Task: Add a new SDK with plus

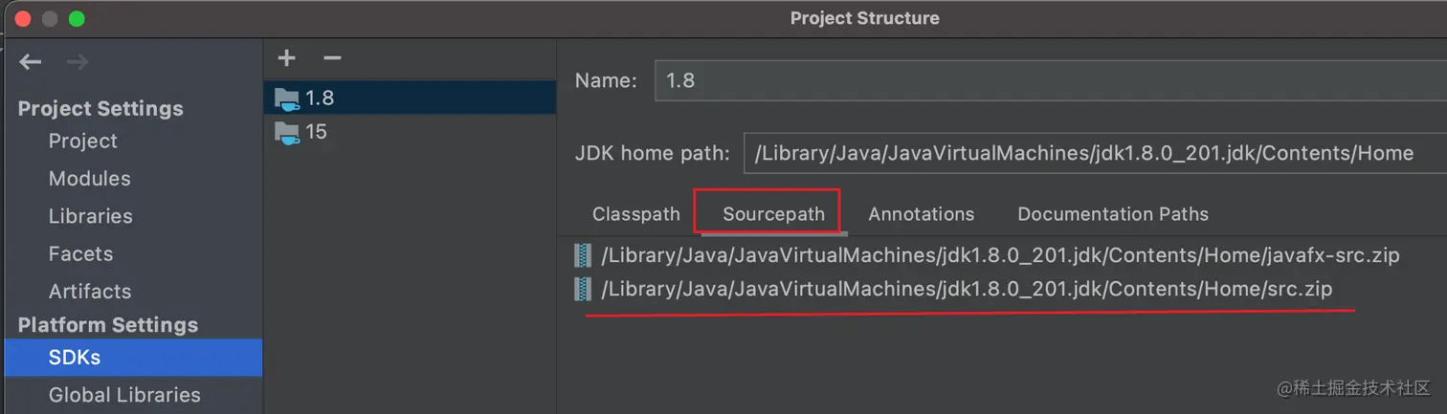Action: tap(286, 58)
